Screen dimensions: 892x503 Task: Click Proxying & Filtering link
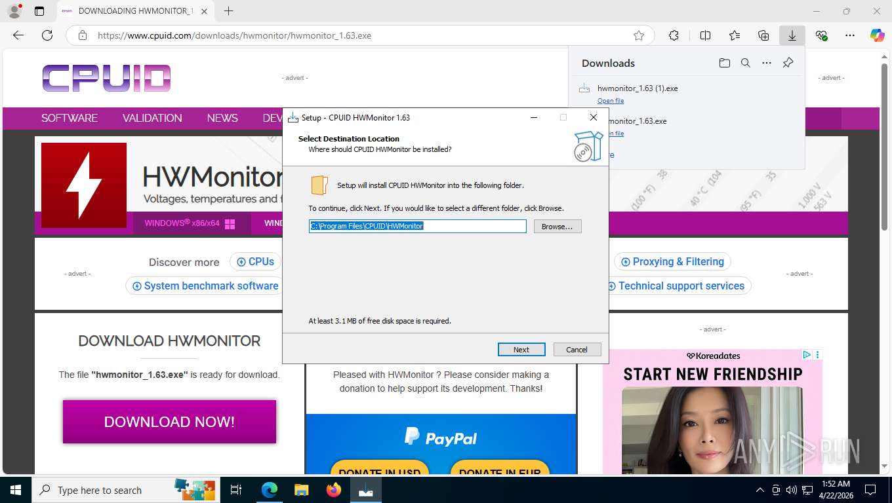coord(672,261)
